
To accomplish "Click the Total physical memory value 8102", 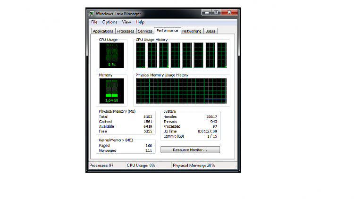I will tap(148, 116).
